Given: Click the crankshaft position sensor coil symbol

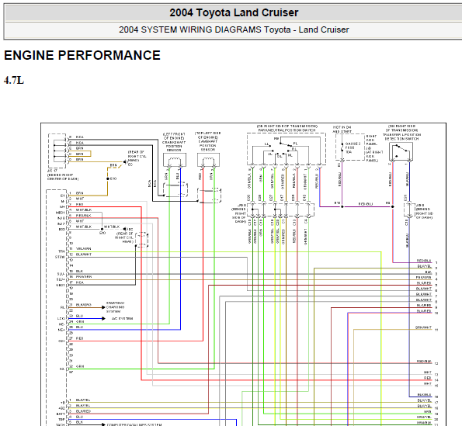Looking at the screenshot, I should (x=175, y=161).
